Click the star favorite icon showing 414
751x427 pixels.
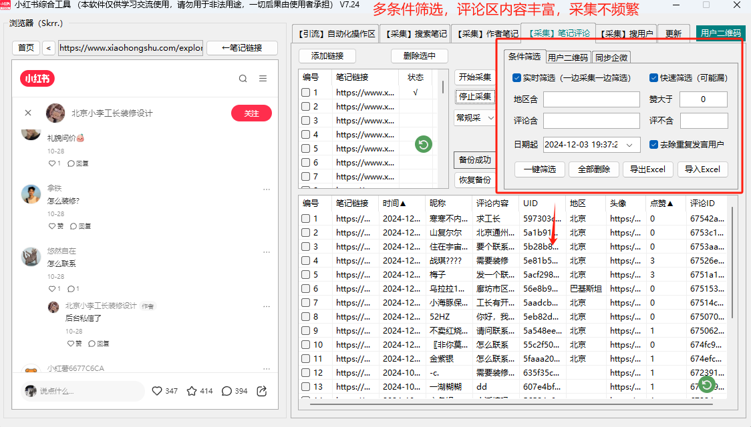point(192,391)
